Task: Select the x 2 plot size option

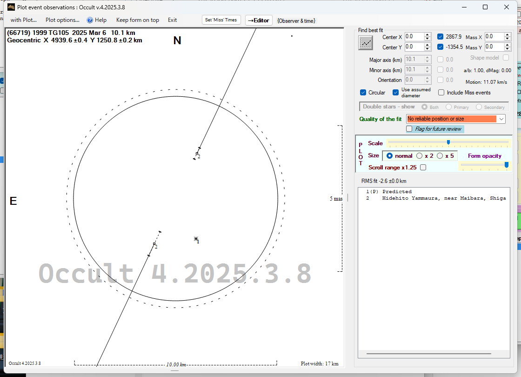Action: (420, 156)
